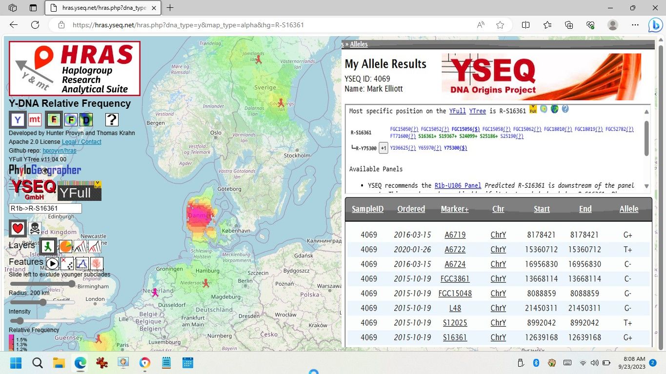Open the Legal / Contact link

(81, 142)
